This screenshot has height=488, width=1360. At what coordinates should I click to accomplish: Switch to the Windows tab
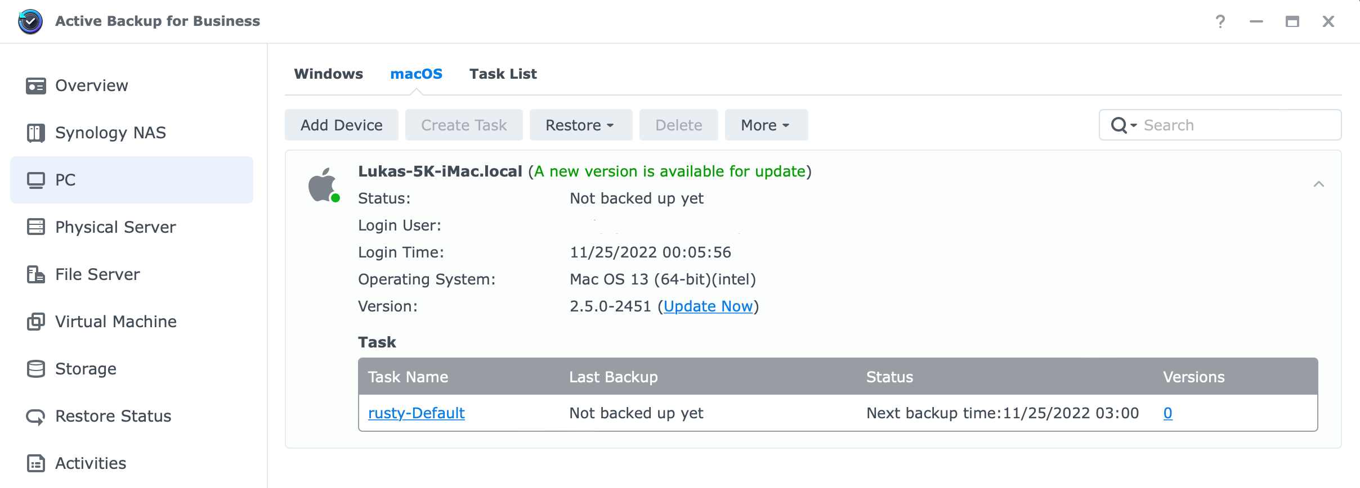(x=329, y=74)
